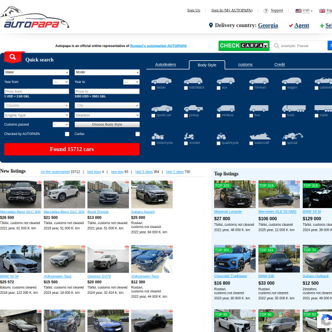Expand the Year from dropdown
Screen dimensions: 332x332
click(61, 82)
